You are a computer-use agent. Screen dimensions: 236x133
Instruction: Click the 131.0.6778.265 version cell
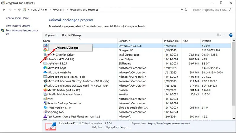[211, 50]
